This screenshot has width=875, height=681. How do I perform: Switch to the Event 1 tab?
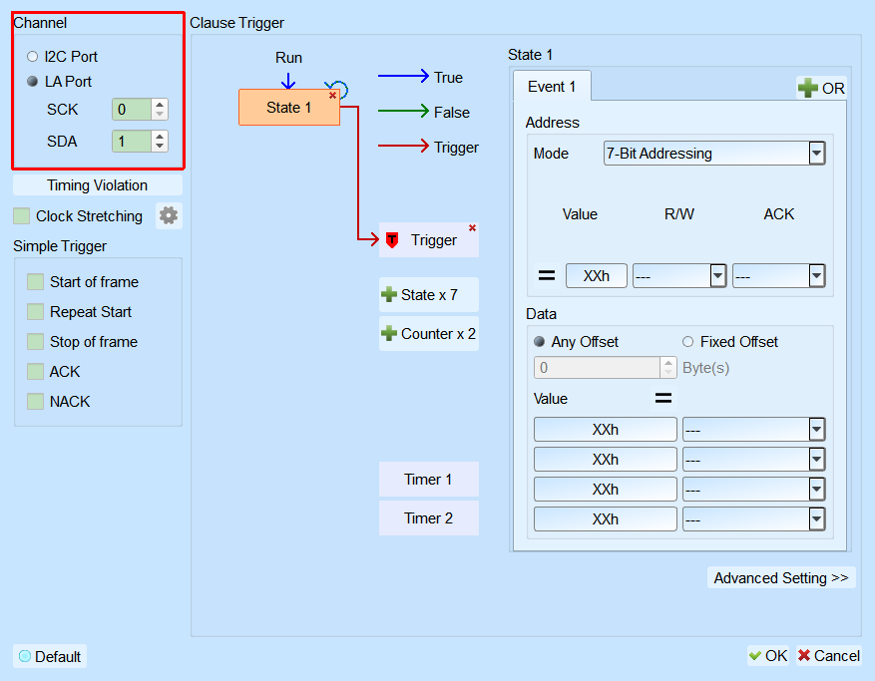pos(552,87)
